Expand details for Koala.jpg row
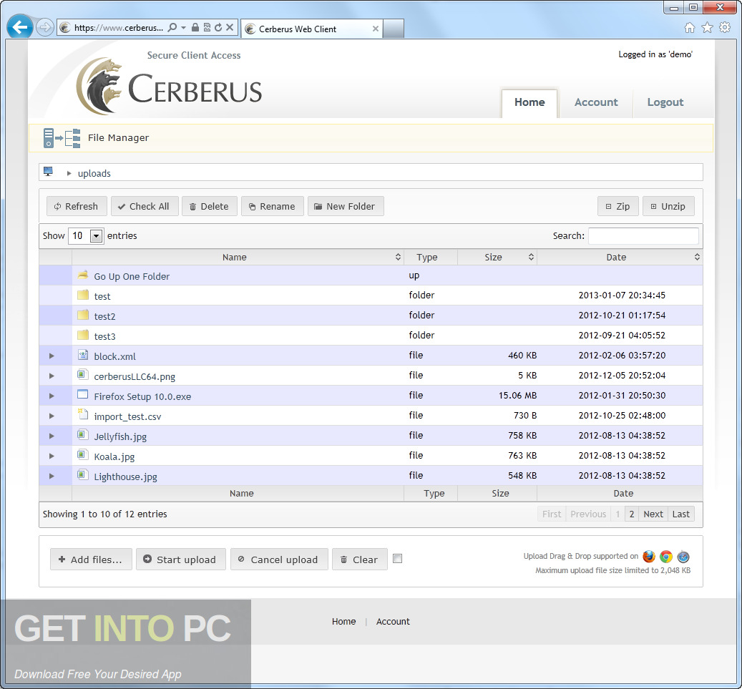The image size is (742, 689). click(x=52, y=456)
